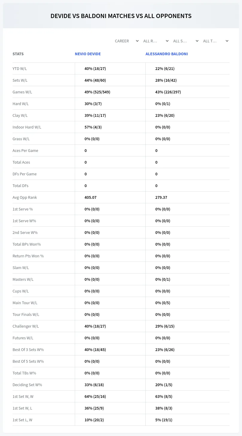Image resolution: width=242 pixels, height=436 pixels.
Task: Click the Avg Opp Rank row label
Action: pyautogui.click(x=25, y=197)
